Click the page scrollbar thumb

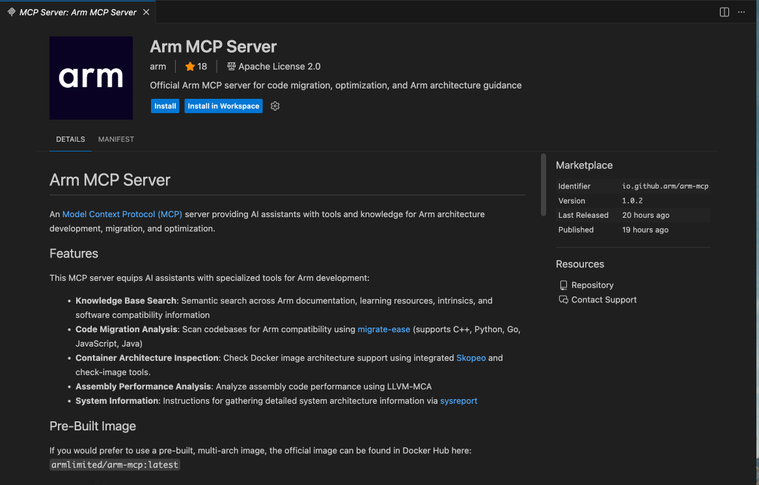tap(542, 184)
